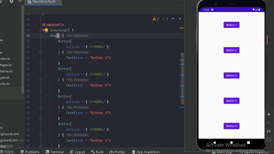Screen dimensions: 274x154
Task: Click the Greeting function name
Action: point(58,30)
